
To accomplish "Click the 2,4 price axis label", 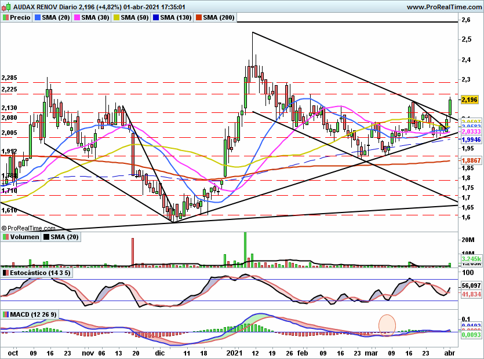I will 466,60.
